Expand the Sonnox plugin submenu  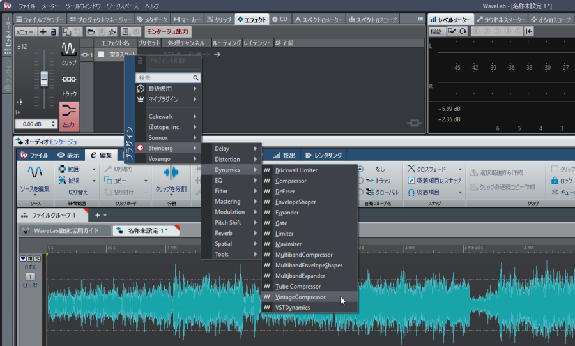168,137
